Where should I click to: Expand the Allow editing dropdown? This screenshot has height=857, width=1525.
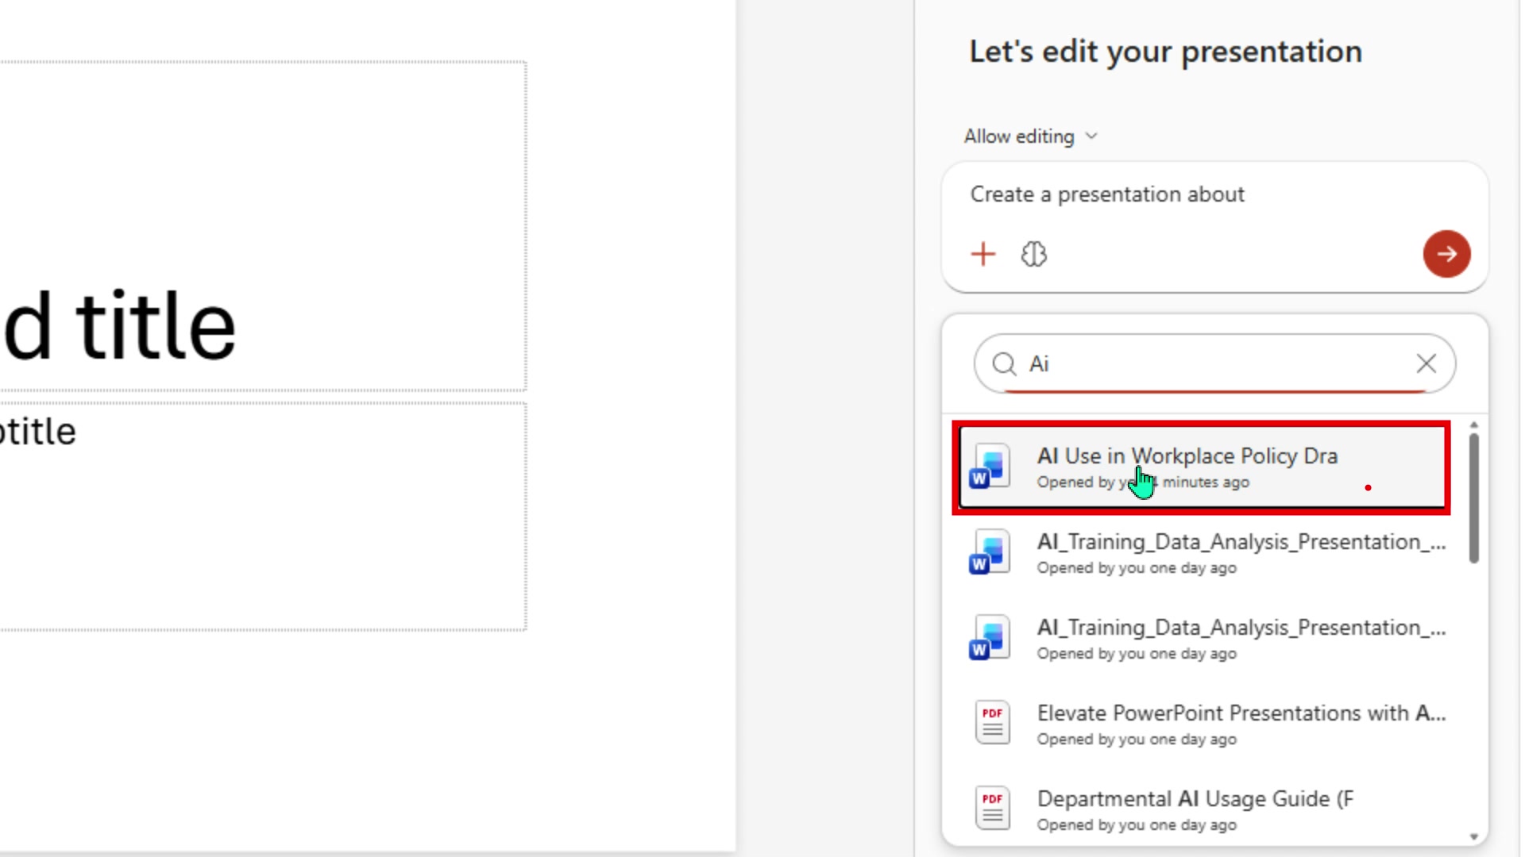[1030, 136]
